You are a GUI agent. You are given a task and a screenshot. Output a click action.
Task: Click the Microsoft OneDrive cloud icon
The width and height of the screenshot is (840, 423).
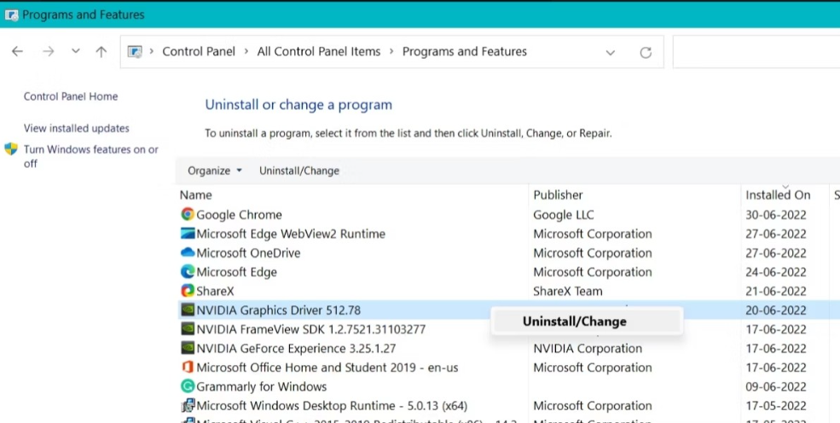click(187, 252)
